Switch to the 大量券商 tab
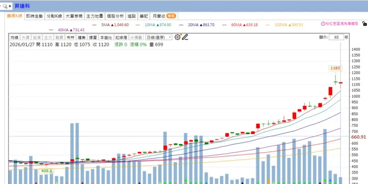The width and height of the screenshot is (368, 184). click(x=74, y=16)
